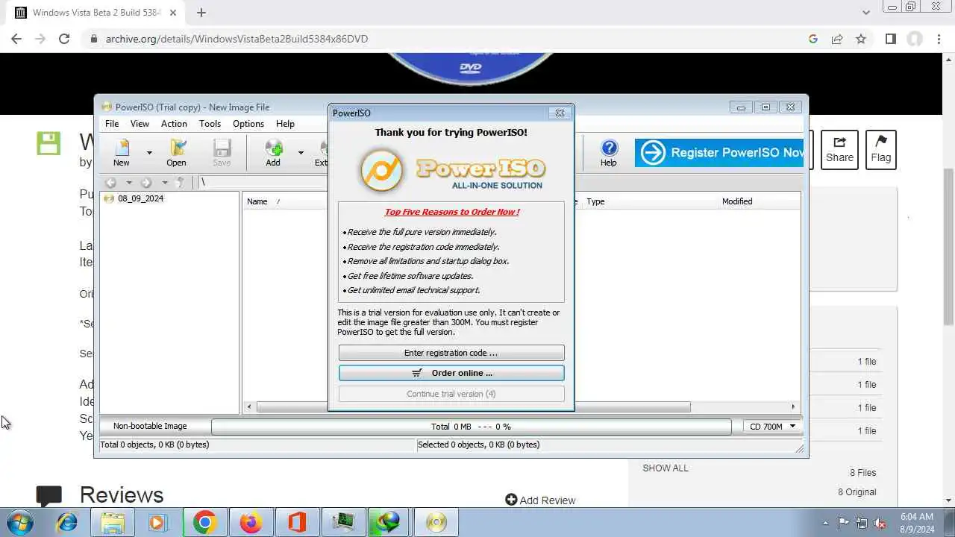955x537 pixels.
Task: Open the Tools menu in PowerISO
Action: click(x=210, y=124)
